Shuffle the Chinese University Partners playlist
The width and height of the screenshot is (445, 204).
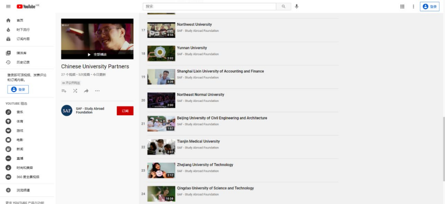[75, 91]
